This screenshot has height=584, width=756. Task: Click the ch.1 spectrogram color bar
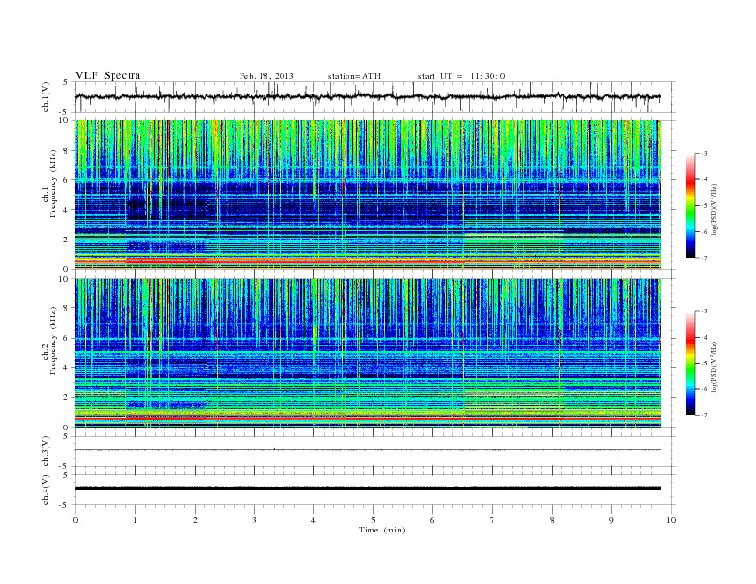tap(690, 205)
